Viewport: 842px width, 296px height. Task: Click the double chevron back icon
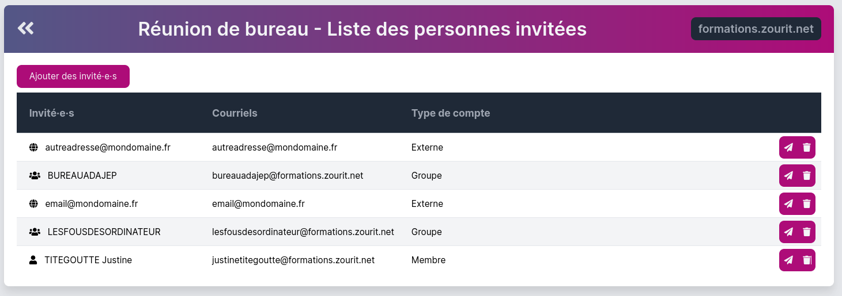point(25,28)
